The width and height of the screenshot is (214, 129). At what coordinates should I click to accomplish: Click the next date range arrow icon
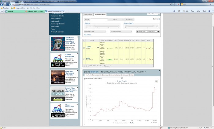[x=158, y=32]
